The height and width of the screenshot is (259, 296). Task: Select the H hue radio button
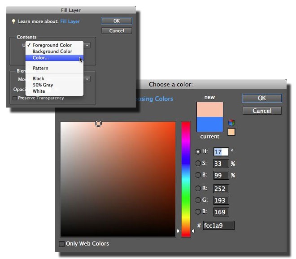click(x=198, y=151)
